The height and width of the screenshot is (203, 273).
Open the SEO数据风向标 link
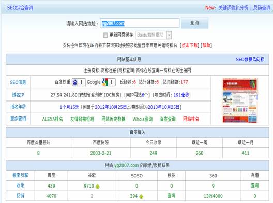pos(250,60)
